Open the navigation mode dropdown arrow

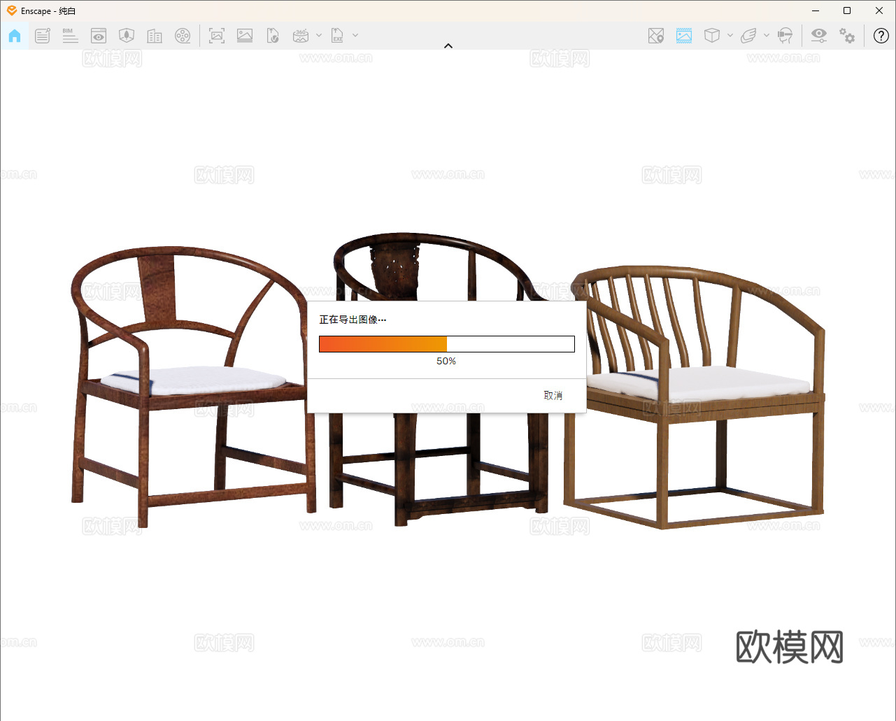coord(767,36)
